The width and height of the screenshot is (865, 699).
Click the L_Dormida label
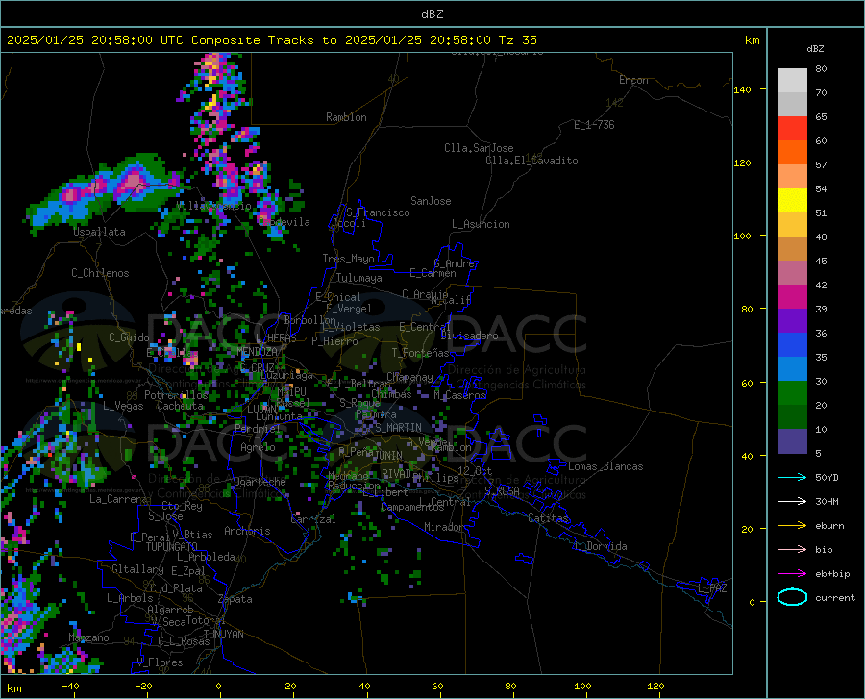coord(601,546)
